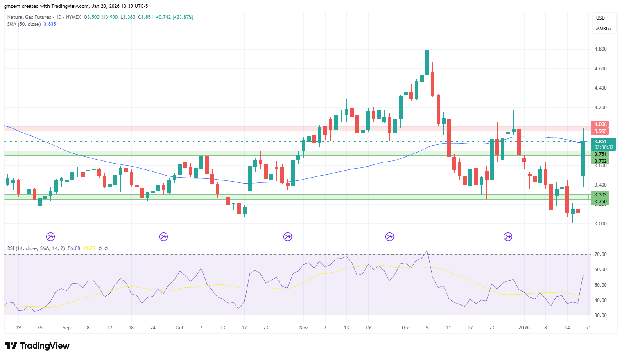
Task: Click the countdown timer 03:30:32
Action: click(x=604, y=147)
